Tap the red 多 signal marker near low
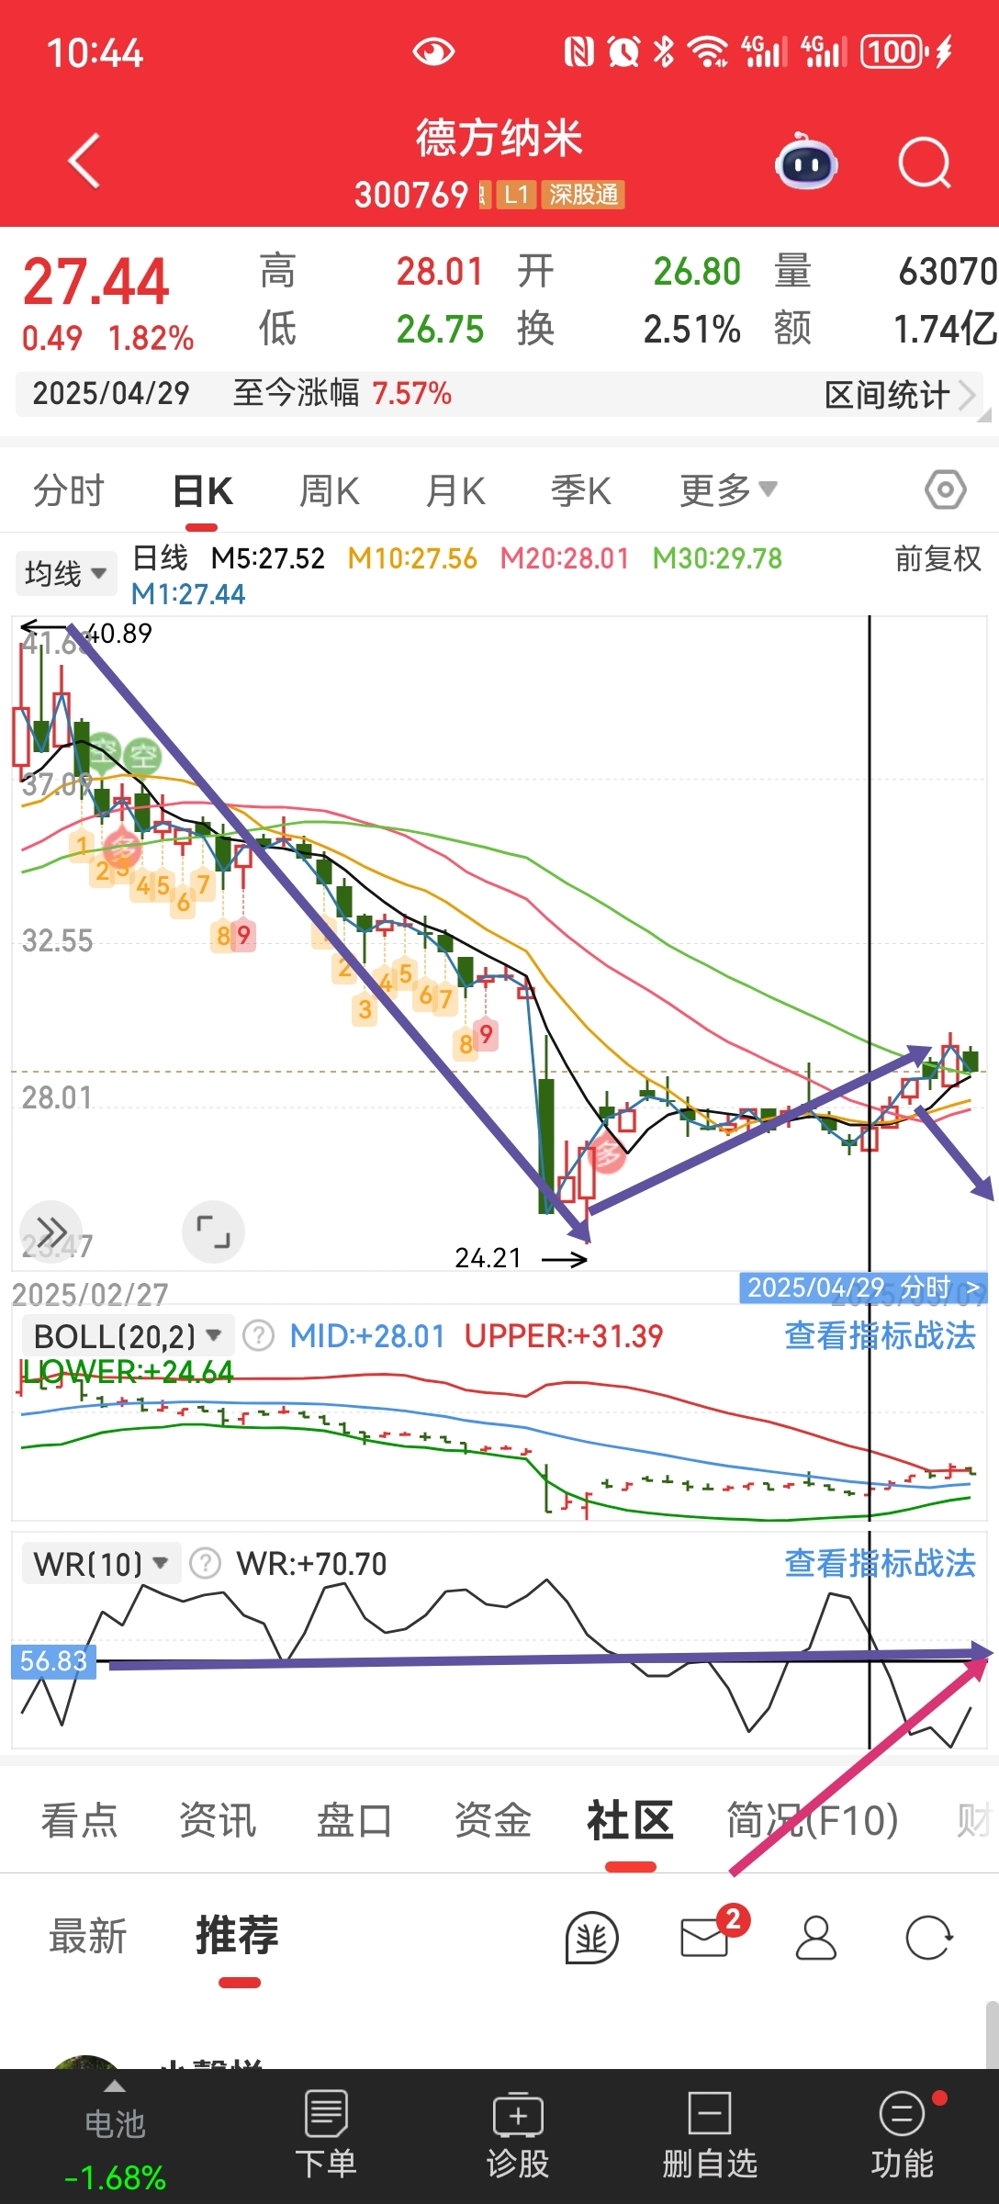This screenshot has height=2204, width=999. (x=607, y=1154)
